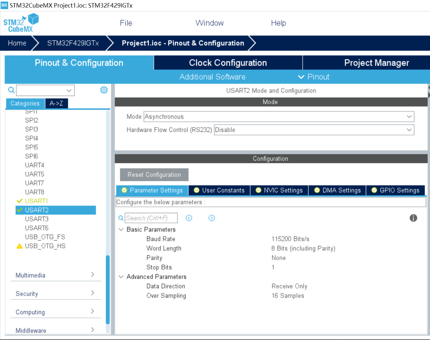Screen dimensions: 430x340
Task: Open the File menu
Action: click(x=126, y=23)
